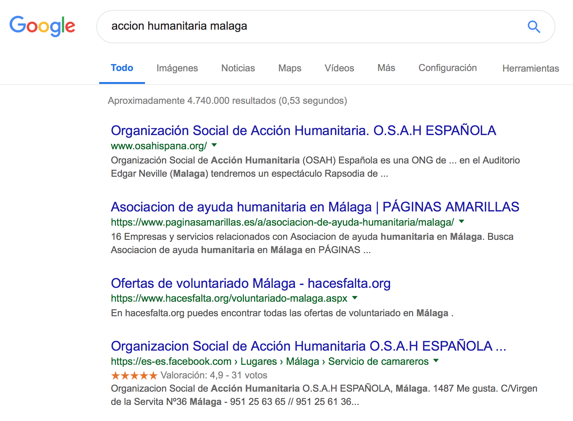Click the Google logo
The height and width of the screenshot is (421, 573).
pos(42,26)
